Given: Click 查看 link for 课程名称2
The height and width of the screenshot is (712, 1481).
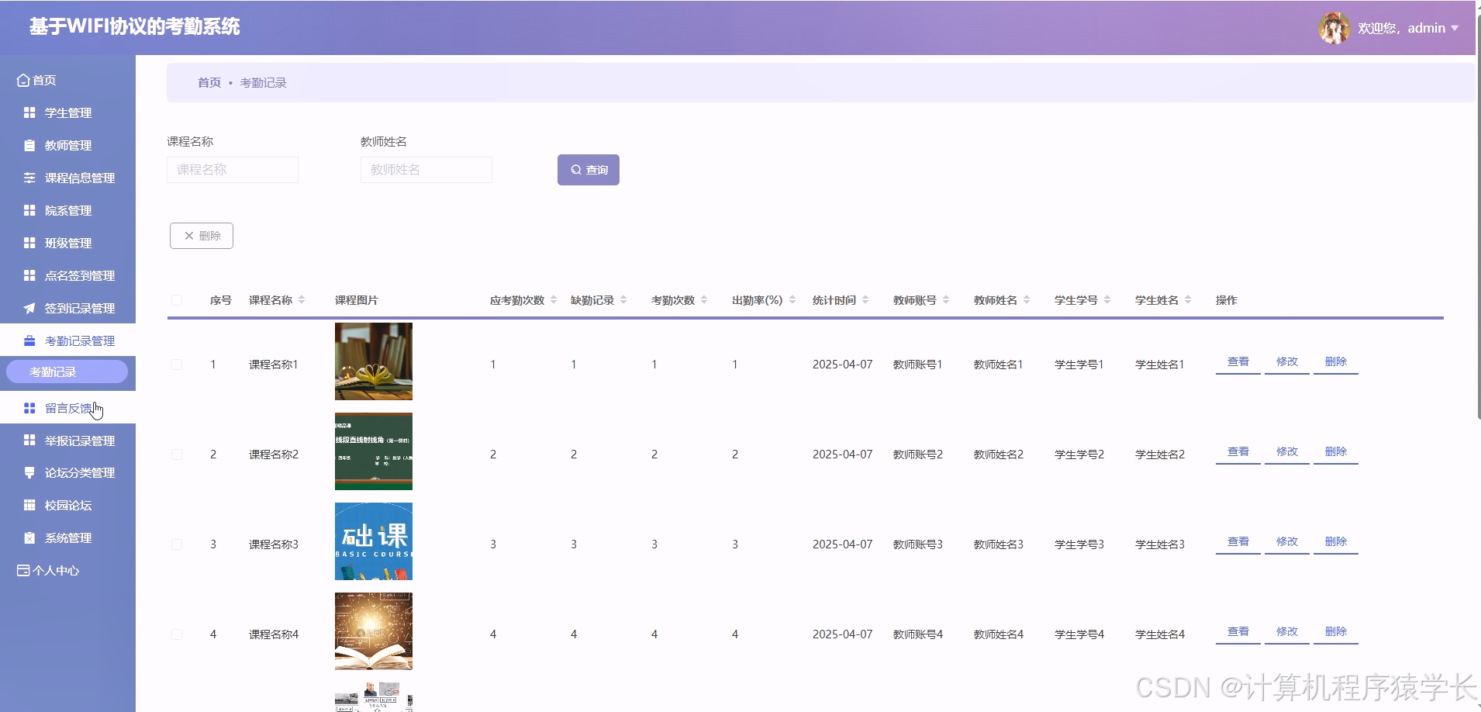Looking at the screenshot, I should pos(1237,451).
